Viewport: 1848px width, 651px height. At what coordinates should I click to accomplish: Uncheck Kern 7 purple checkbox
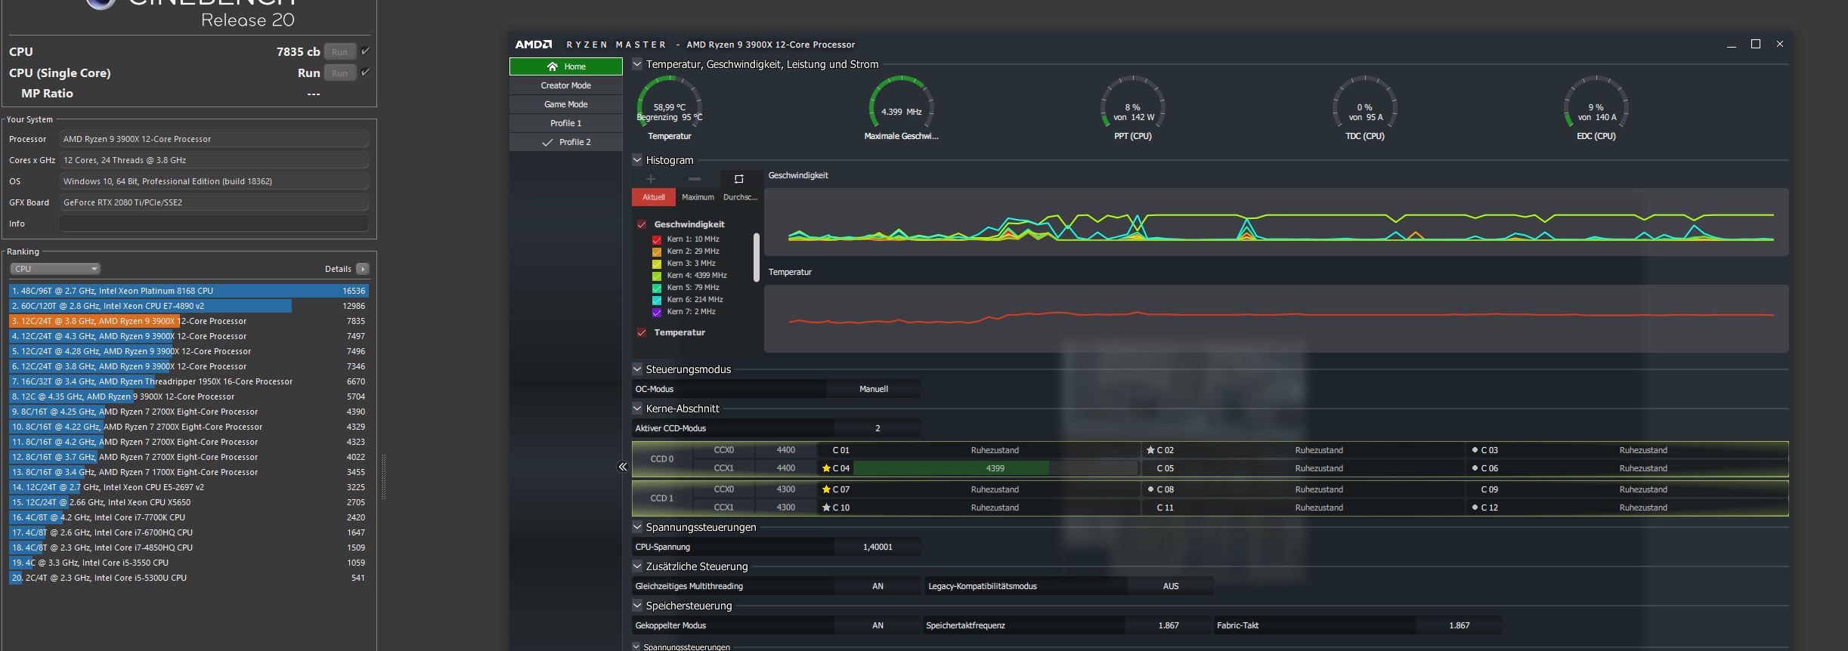pos(657,312)
